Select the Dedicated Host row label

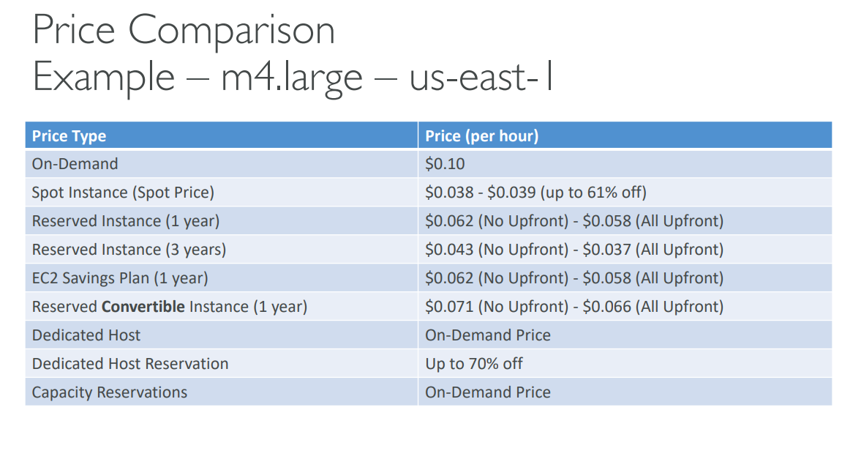[86, 335]
